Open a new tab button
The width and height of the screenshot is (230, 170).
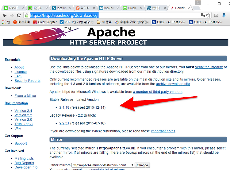point(197,8)
